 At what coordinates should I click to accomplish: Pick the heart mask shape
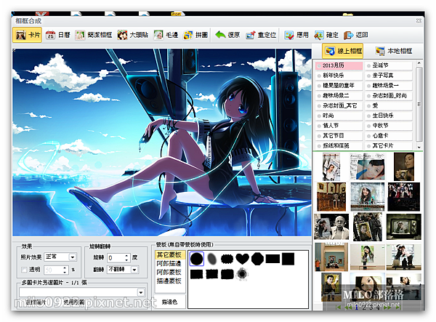[x=242, y=259]
